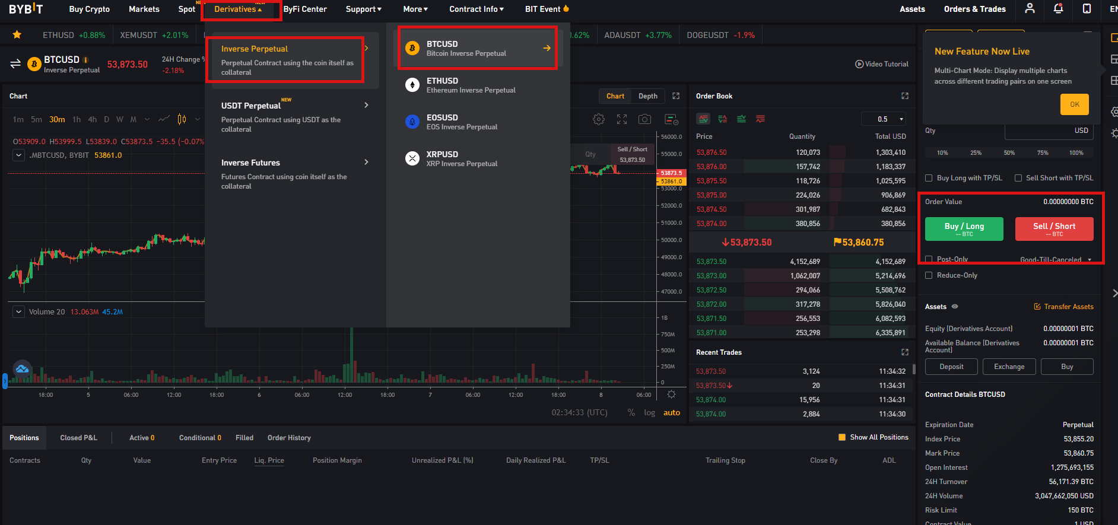
Task: Click the ETHUSD Ethereum coin icon
Action: 412,85
